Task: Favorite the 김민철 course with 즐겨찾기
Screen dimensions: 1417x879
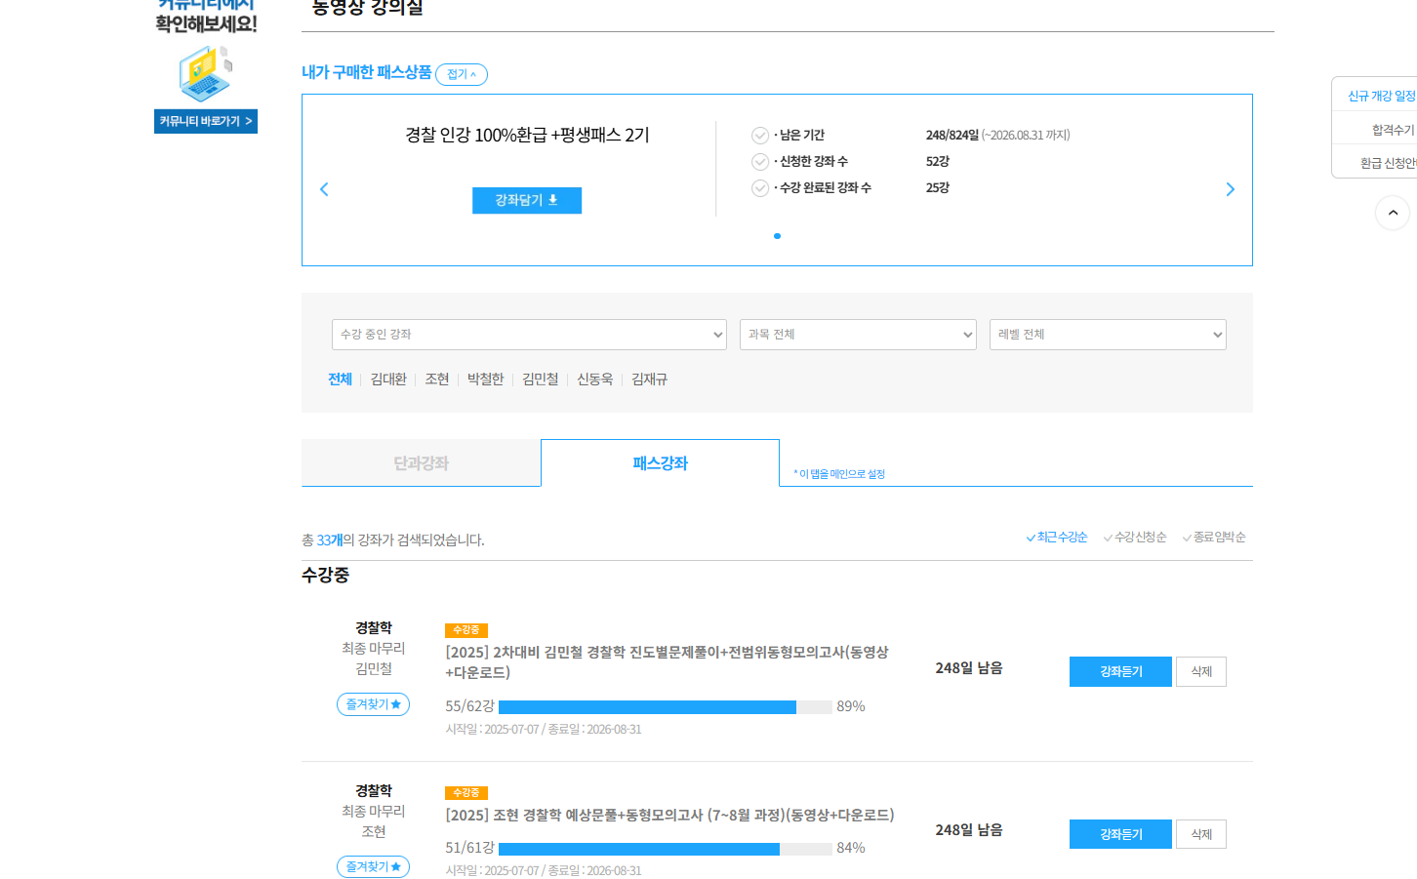Action: 373,704
